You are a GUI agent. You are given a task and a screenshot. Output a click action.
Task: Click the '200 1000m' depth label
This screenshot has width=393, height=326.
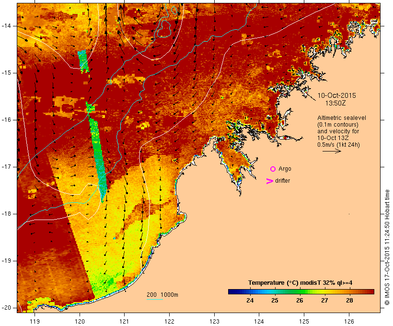point(162,295)
